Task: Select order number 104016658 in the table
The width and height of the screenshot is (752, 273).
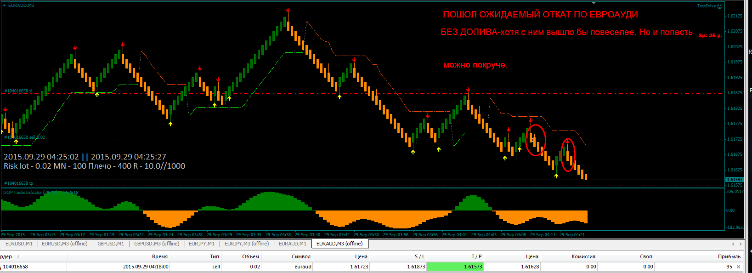Action: point(15,267)
